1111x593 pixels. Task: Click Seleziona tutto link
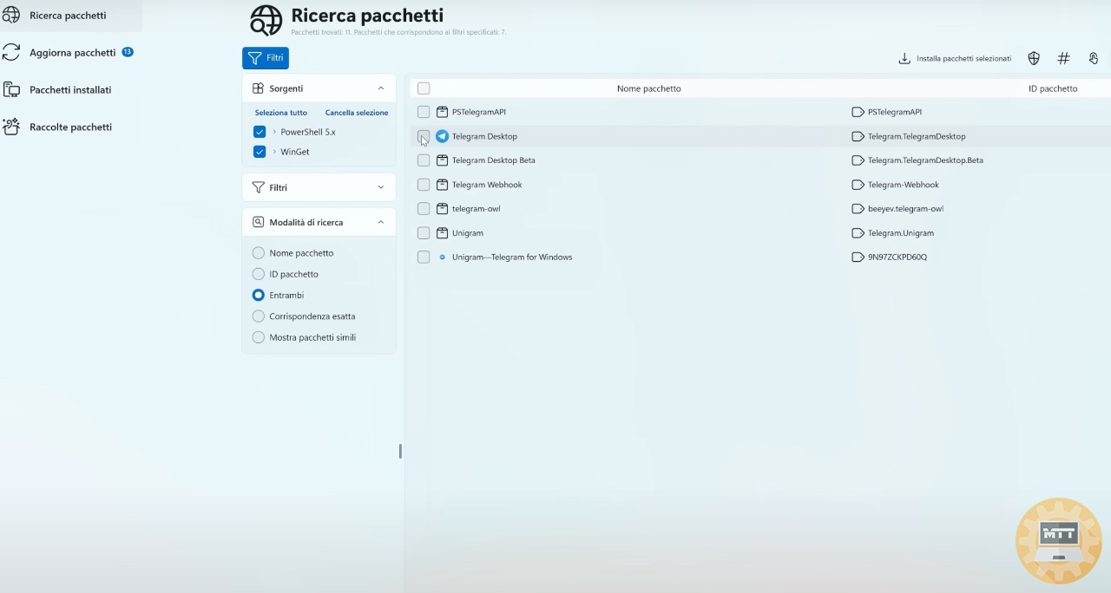pos(281,113)
